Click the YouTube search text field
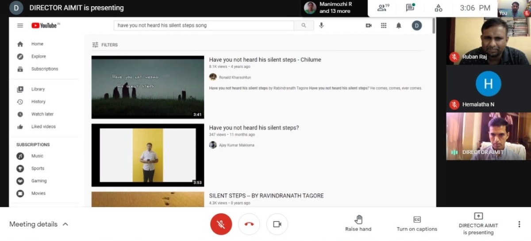Viewport: 531px width, 241px height. pos(204,26)
